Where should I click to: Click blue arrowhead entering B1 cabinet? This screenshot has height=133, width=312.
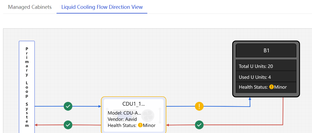click(x=250, y=99)
